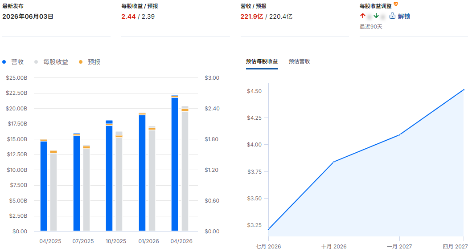Toggle the 每股收益 legend item

(51, 62)
